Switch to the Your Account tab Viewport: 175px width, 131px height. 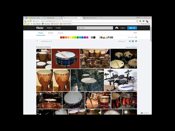(x=53, y=18)
